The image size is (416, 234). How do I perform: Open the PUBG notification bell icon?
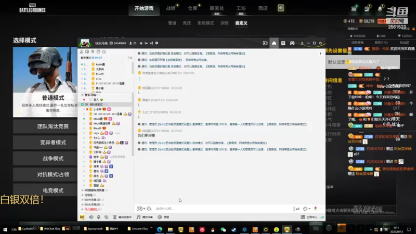click(380, 8)
